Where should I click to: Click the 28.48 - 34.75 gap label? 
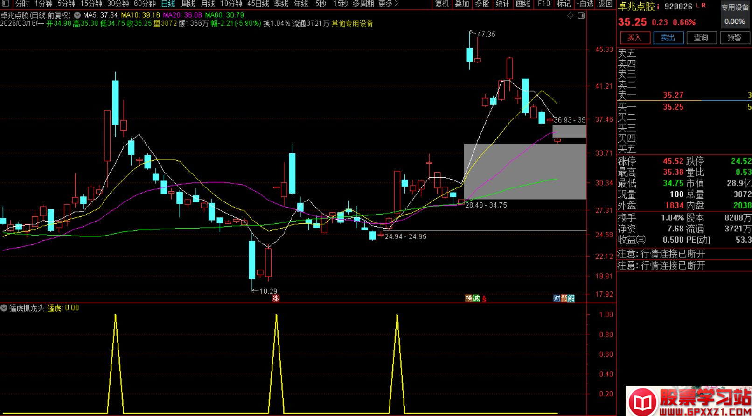pos(486,205)
